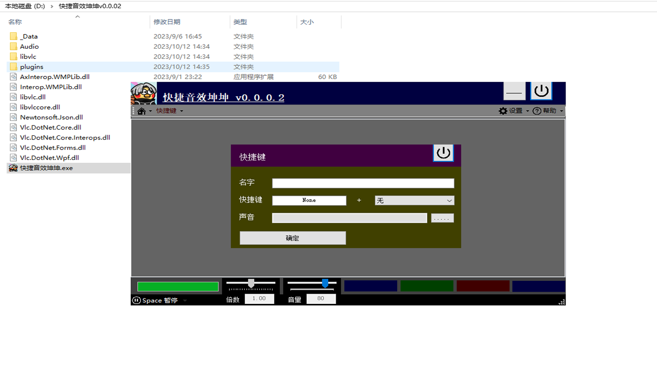Image resolution: width=657 pixels, height=369 pixels.
Task: Expand the dropdown arrow next to Space 暂停
Action: 185,300
